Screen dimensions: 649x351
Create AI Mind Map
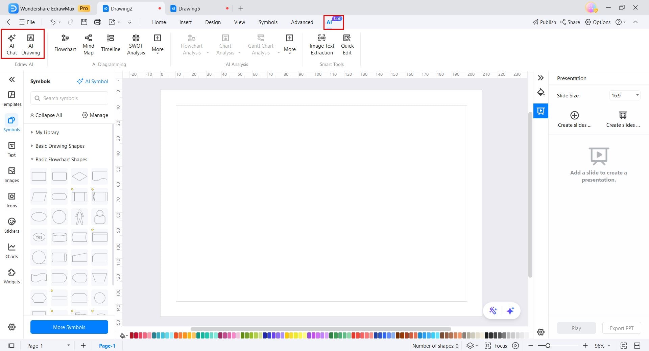pyautogui.click(x=88, y=45)
